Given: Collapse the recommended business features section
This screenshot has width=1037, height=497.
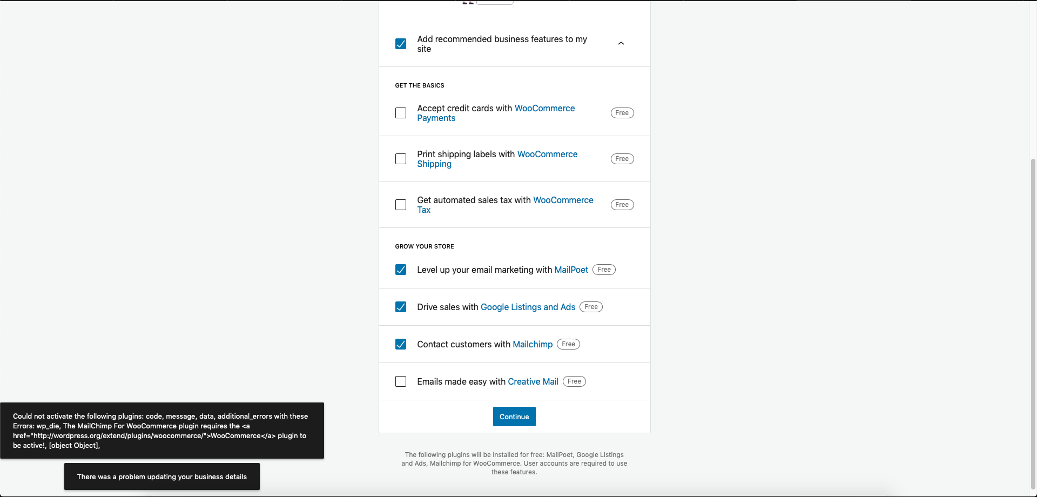Looking at the screenshot, I should tap(621, 43).
